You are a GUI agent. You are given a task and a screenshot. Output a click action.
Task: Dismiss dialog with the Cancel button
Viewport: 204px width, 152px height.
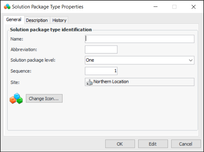click(186, 144)
